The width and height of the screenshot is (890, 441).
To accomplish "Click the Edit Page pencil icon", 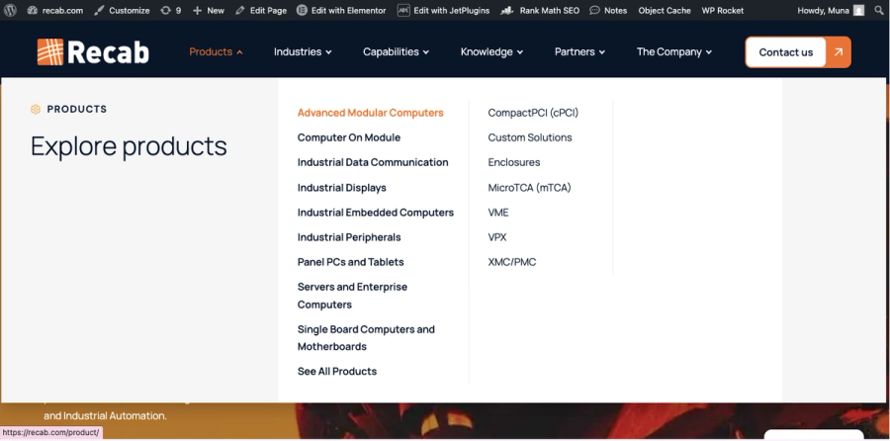I will (x=240, y=10).
